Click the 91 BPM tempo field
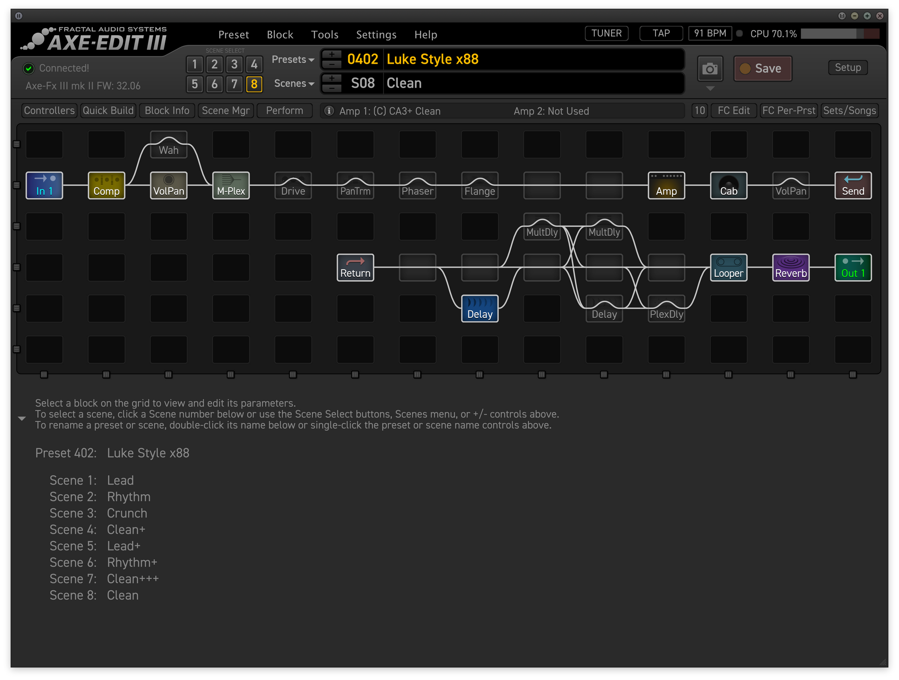 (710, 33)
